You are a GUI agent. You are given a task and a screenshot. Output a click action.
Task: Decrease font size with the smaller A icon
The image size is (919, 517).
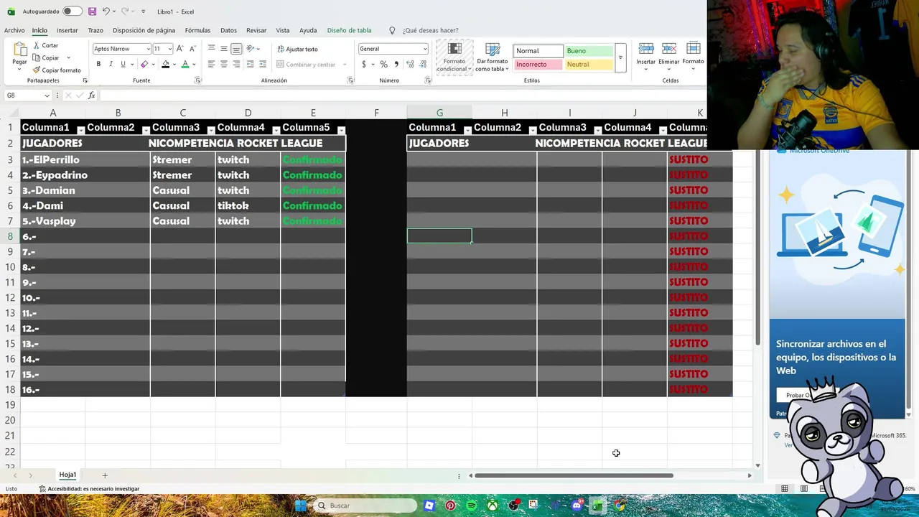(192, 49)
